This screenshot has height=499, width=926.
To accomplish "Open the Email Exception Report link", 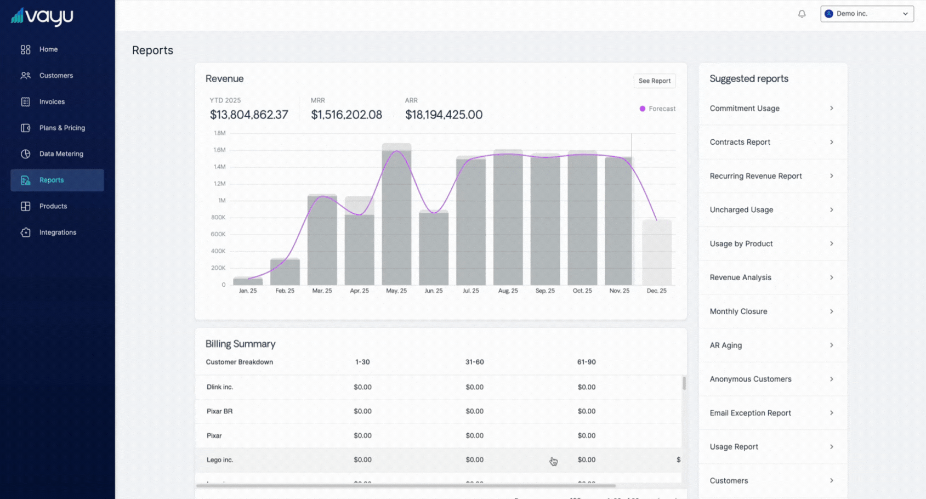I will coord(750,413).
